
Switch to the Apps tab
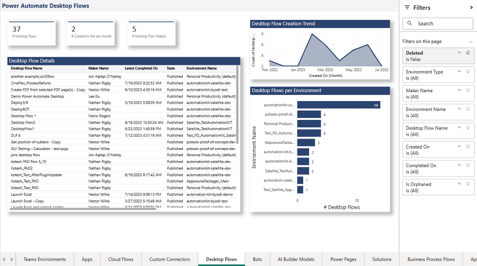pyautogui.click(x=87, y=259)
